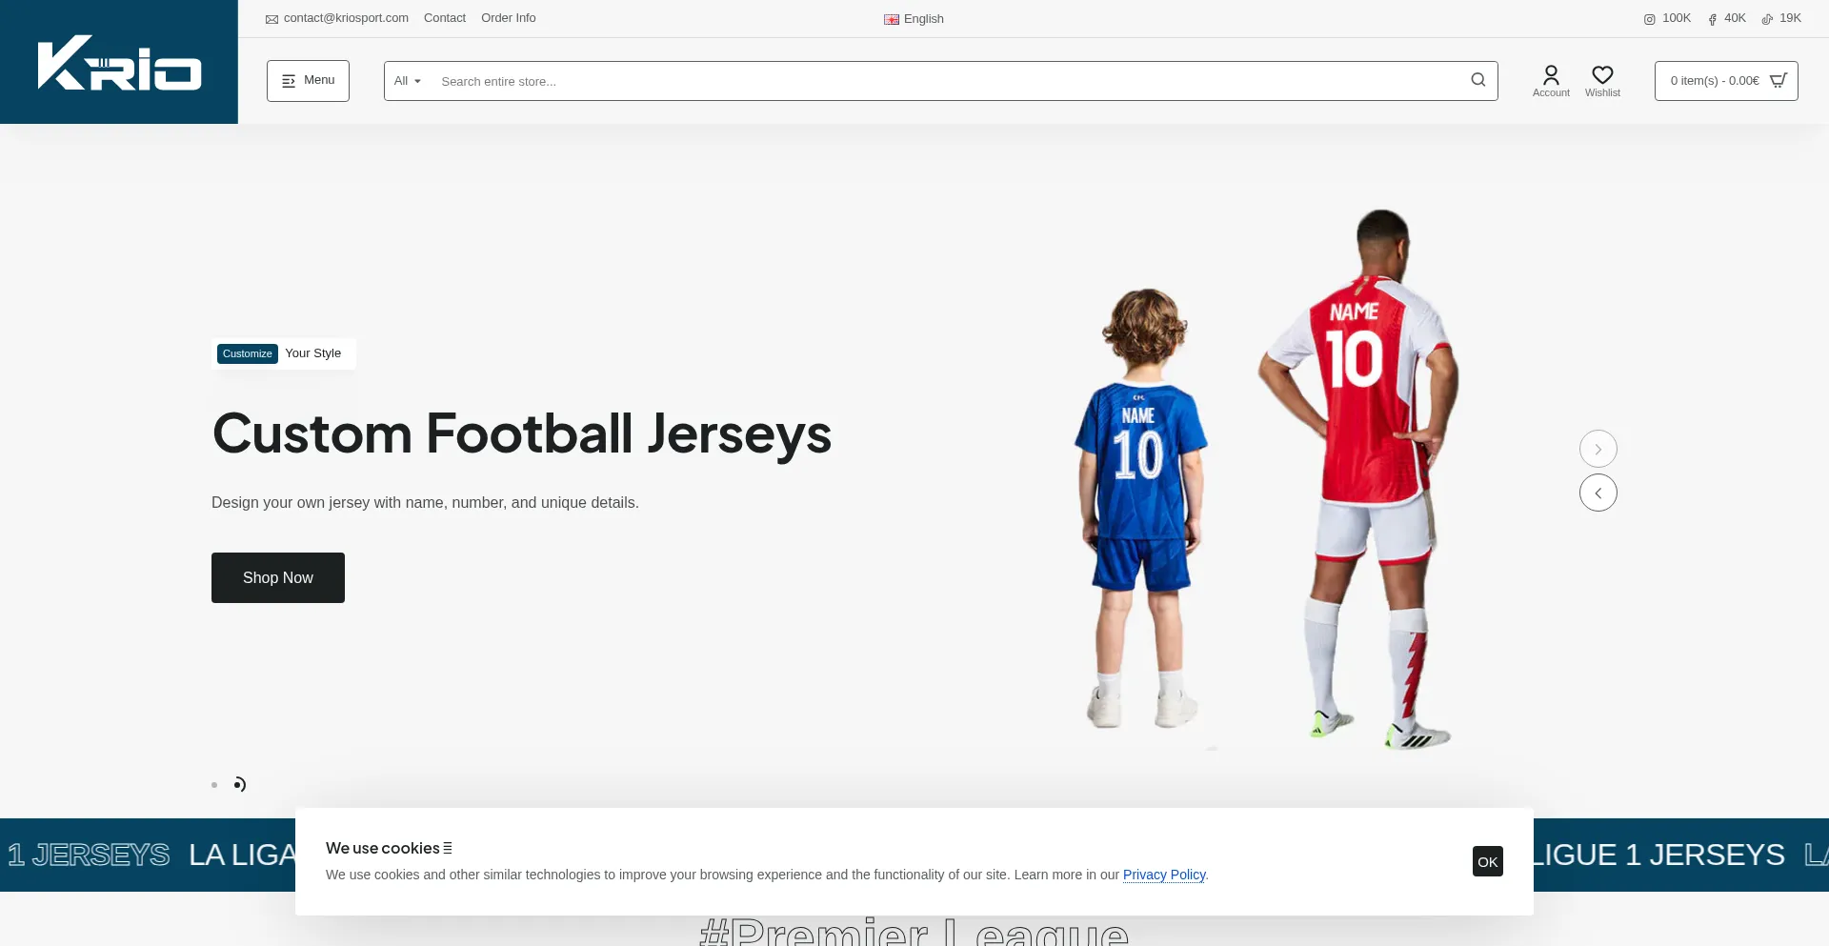The height and width of the screenshot is (946, 1829).
Task: Open the shopping cart 0 item(s) dropdown
Action: (x=1726, y=81)
